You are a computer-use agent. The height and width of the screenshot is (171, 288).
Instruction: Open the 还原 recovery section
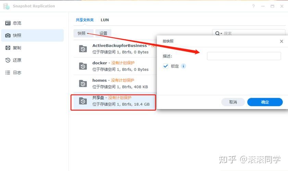[x=32, y=60]
